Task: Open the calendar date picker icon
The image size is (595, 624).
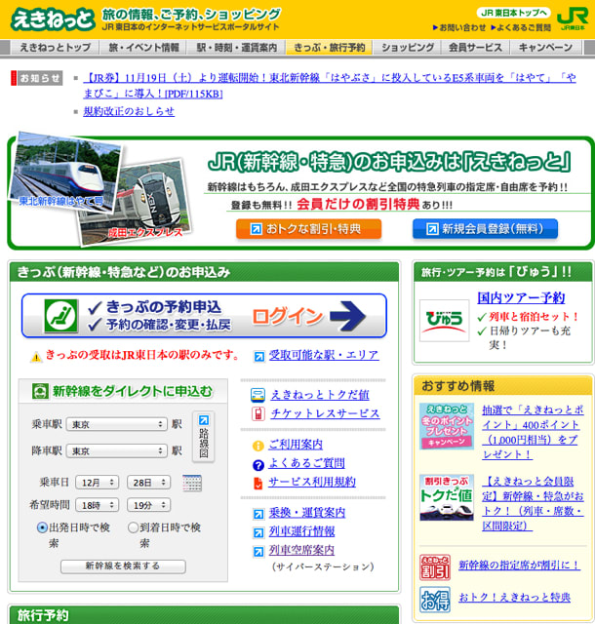Action: coord(192,484)
